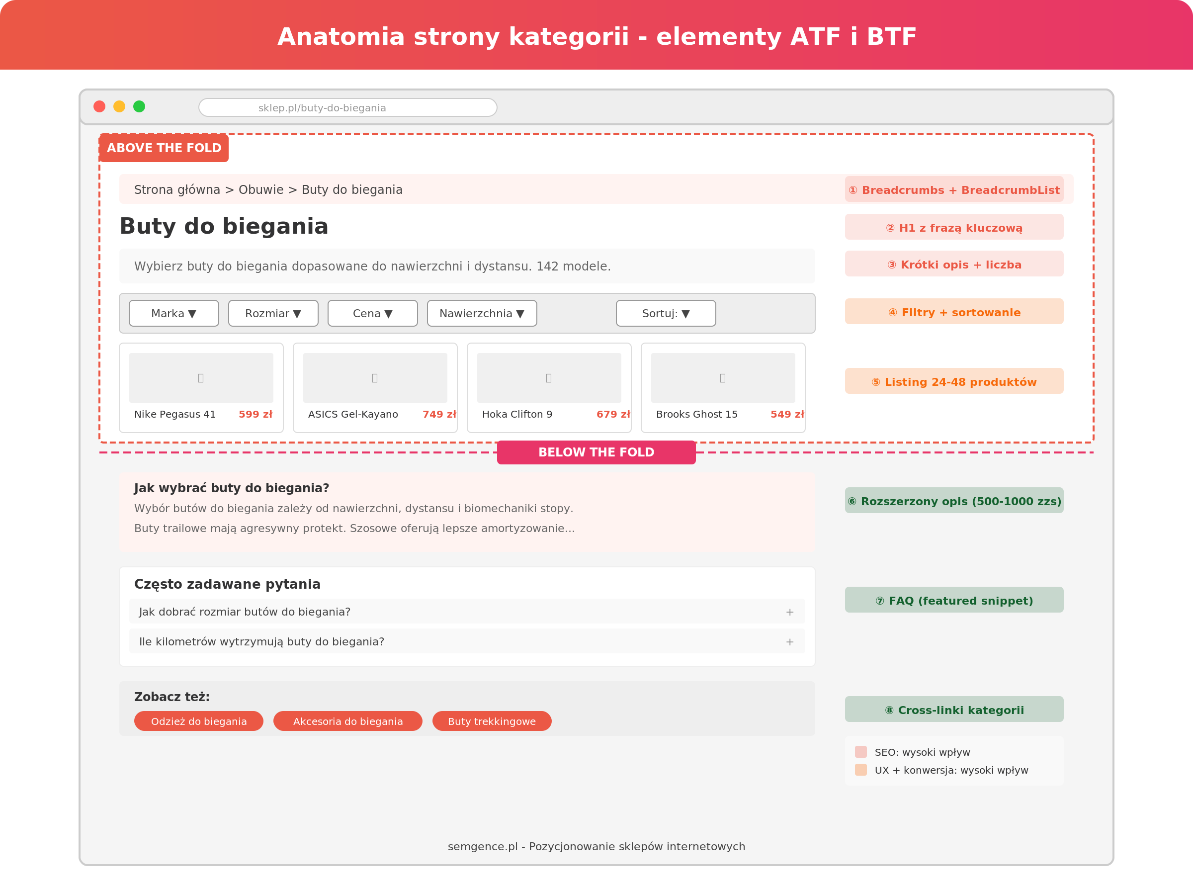Click the 'Krótki opis + liczba' annotation
This screenshot has width=1193, height=895.
point(954,264)
